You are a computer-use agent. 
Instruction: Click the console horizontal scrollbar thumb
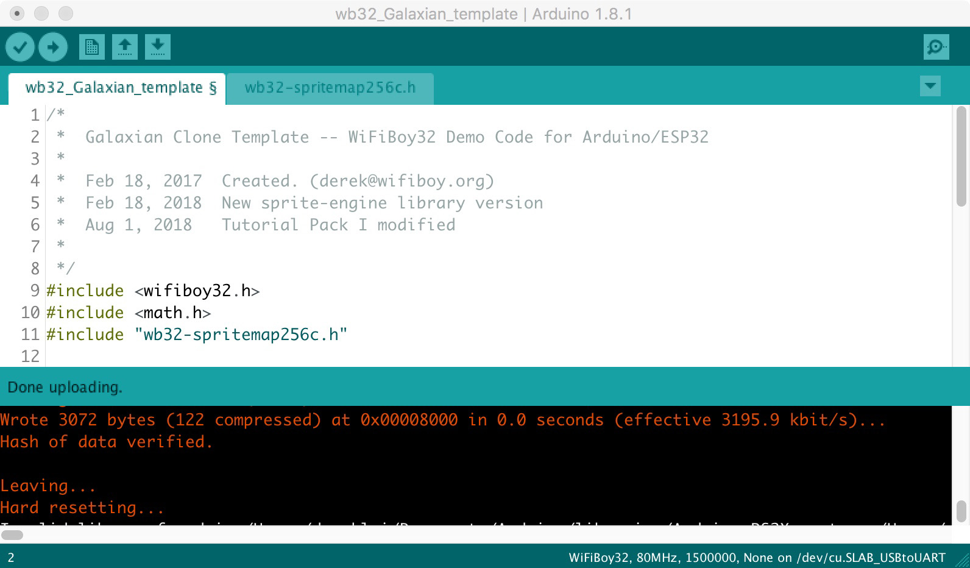tap(12, 535)
